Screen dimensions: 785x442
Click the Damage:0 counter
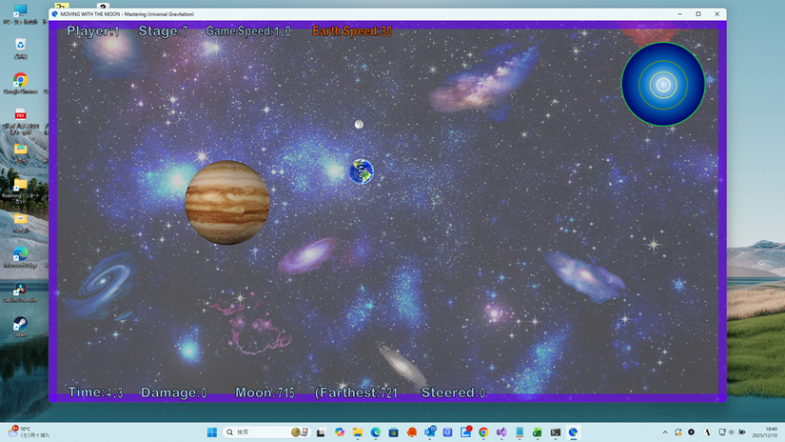tap(174, 392)
